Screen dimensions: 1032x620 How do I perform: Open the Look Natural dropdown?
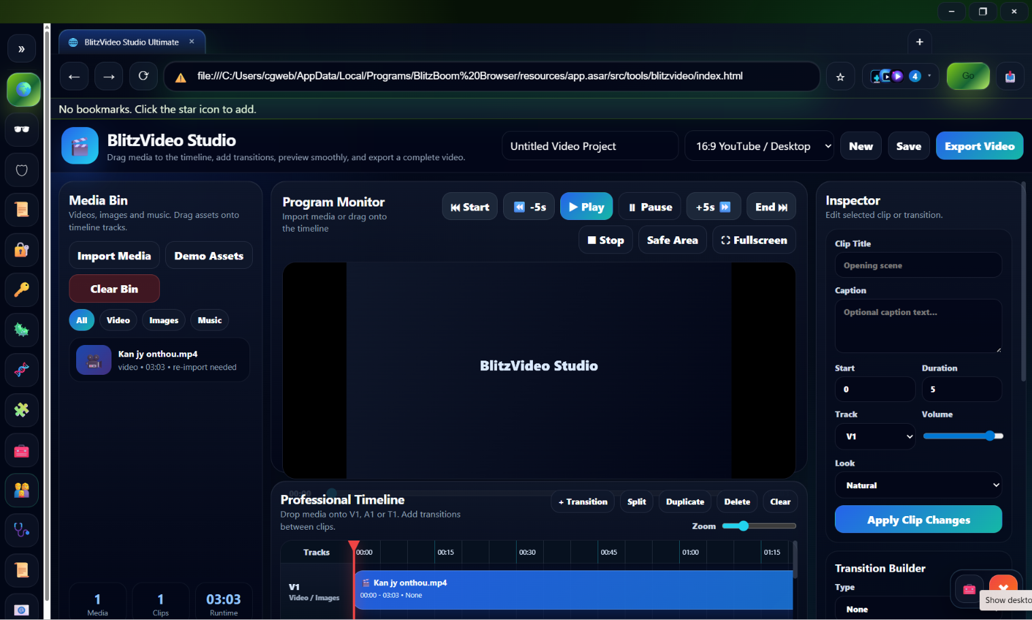[x=918, y=485]
